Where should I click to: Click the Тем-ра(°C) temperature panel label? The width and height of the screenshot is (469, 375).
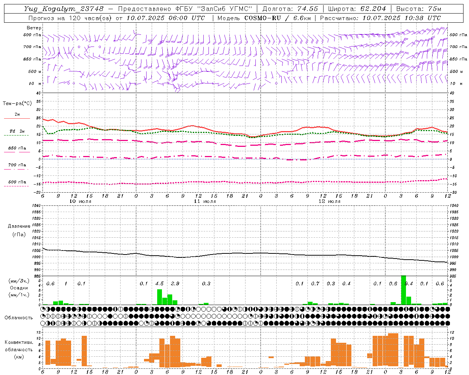tap(17, 104)
